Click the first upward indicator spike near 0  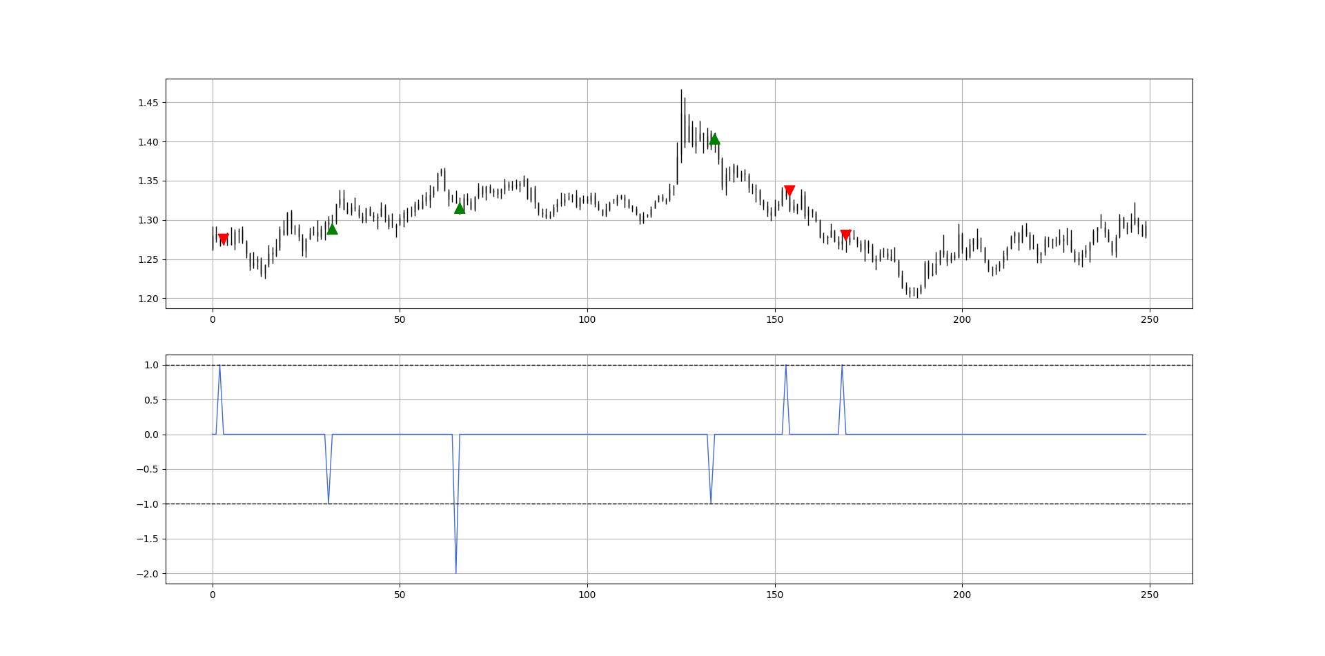219,399
